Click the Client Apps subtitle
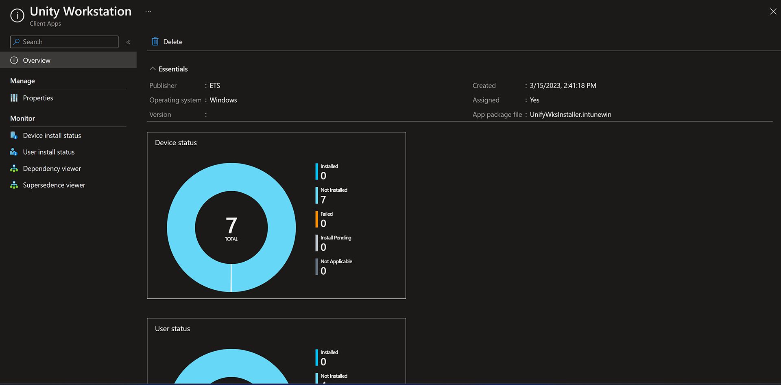The width and height of the screenshot is (781, 385). coord(45,24)
